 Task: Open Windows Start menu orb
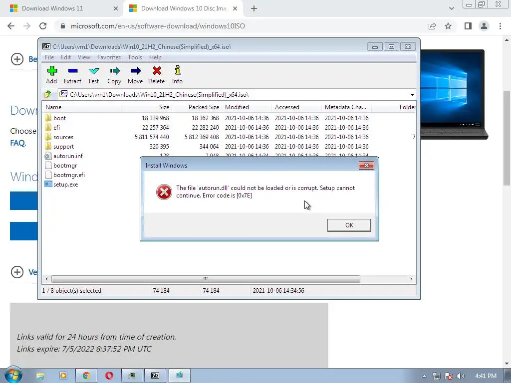tap(13, 375)
